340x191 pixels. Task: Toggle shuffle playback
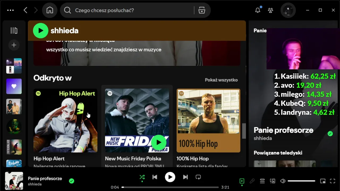[x=142, y=177]
